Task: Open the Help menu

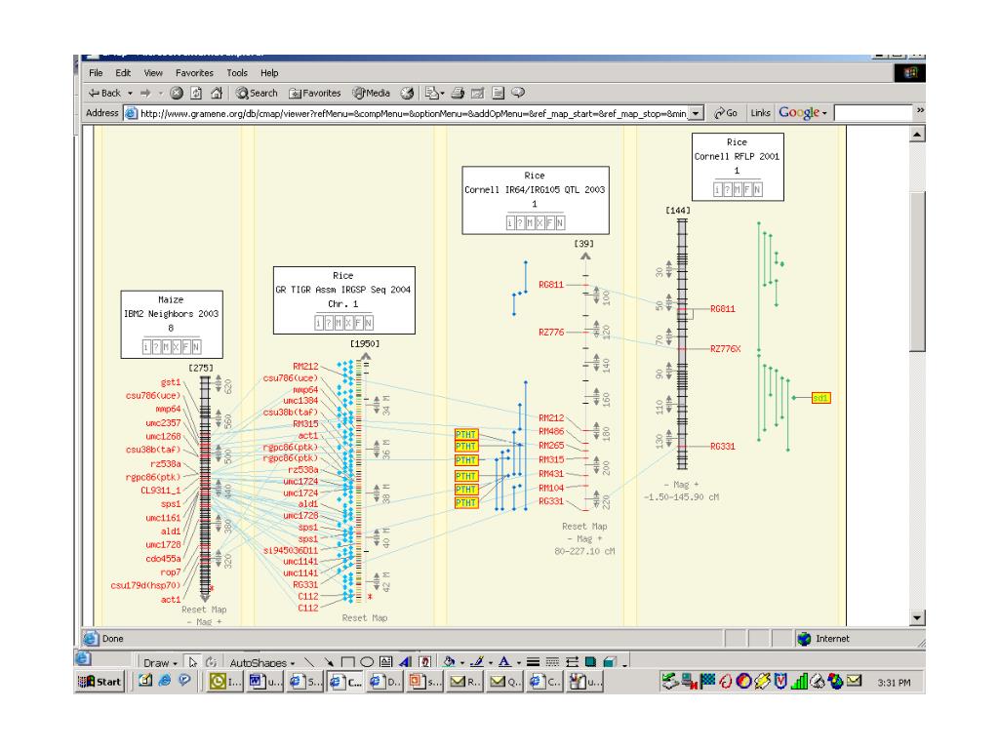Action: [269, 72]
